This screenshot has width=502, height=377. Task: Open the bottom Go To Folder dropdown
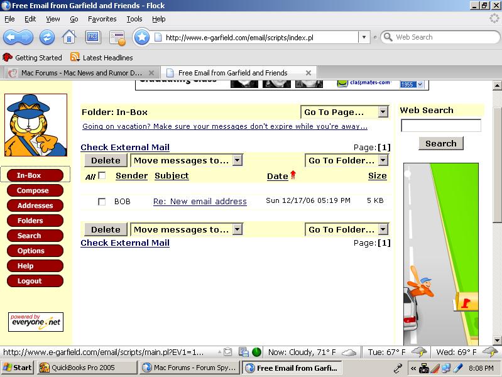pyautogui.click(x=347, y=229)
